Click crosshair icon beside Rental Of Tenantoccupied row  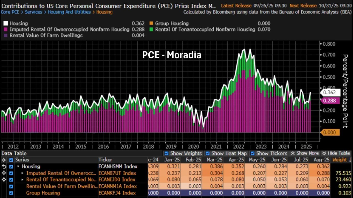click(x=4, y=180)
